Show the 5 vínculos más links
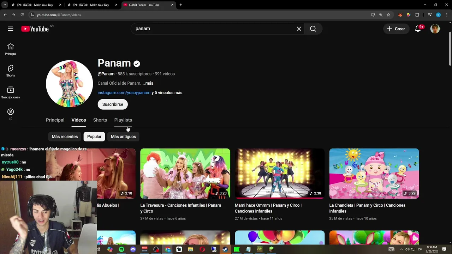 pos(167,93)
